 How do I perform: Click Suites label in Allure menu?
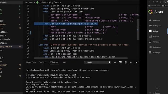click(x=155, y=31)
